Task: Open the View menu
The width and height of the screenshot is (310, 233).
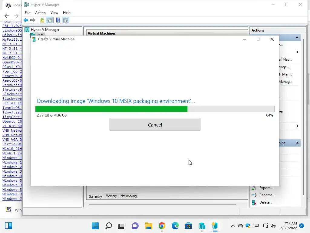Action: [54, 13]
